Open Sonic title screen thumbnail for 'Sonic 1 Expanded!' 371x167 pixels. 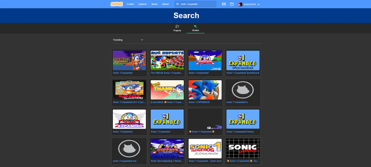205,60
